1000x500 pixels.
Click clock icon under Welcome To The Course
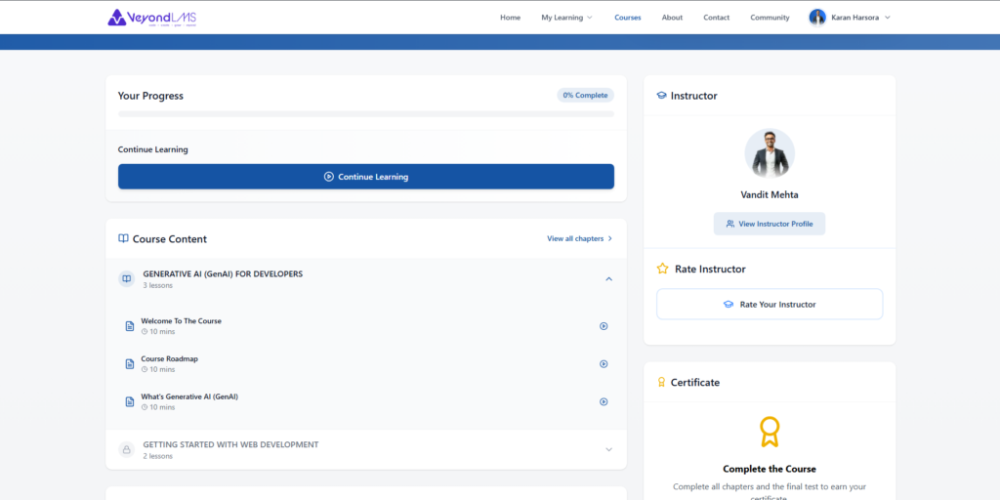[x=145, y=332]
